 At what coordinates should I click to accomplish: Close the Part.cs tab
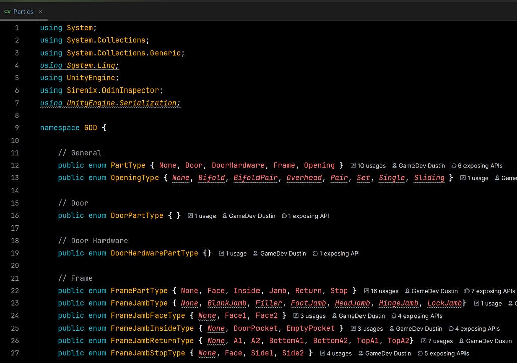click(40, 11)
